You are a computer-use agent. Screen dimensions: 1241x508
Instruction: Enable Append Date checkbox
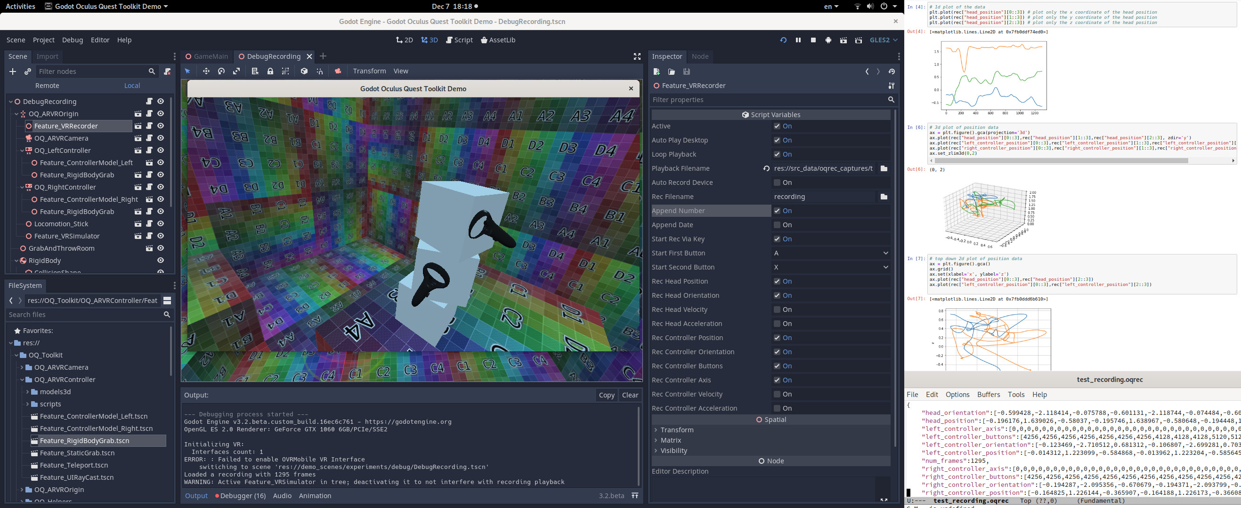[x=777, y=225]
